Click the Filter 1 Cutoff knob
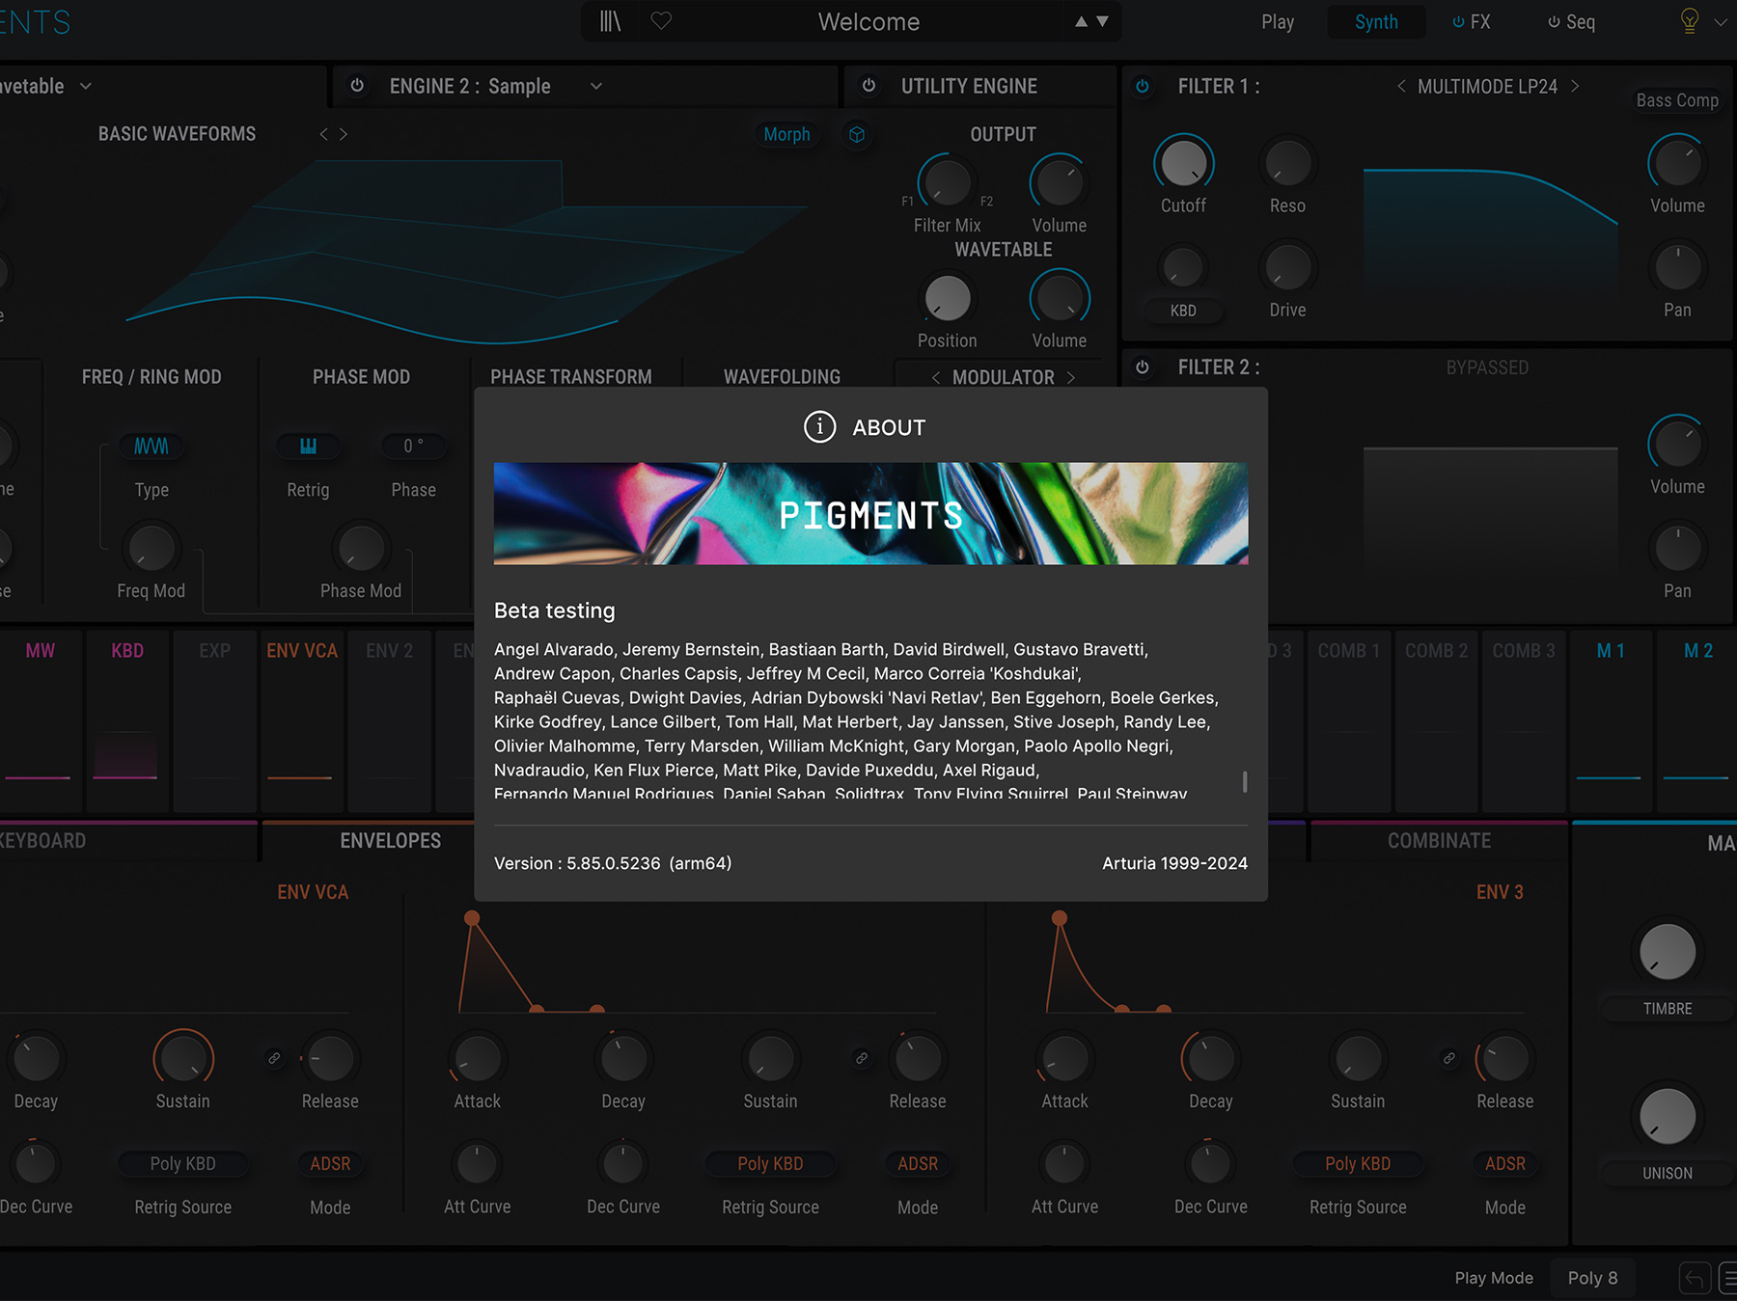1737x1302 pixels. point(1183,163)
